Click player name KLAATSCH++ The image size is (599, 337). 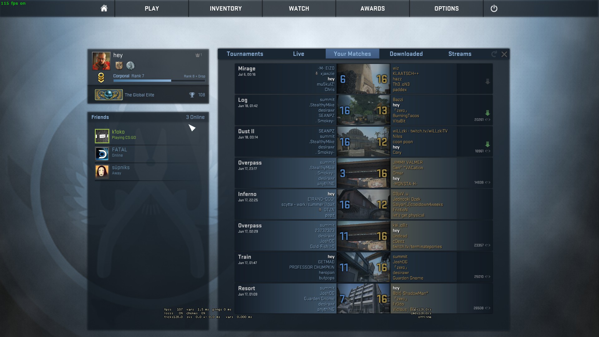point(406,74)
